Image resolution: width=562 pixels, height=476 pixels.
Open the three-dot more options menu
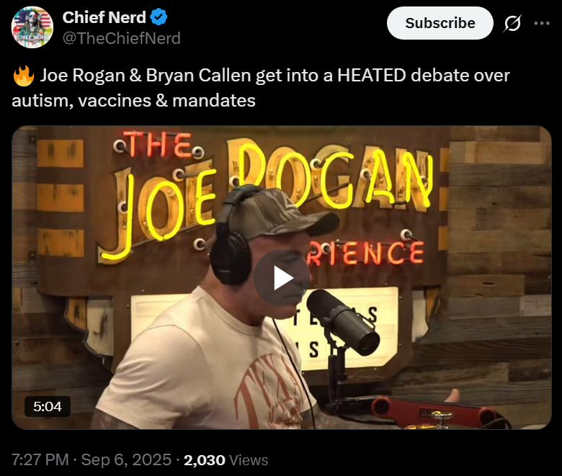(x=542, y=23)
